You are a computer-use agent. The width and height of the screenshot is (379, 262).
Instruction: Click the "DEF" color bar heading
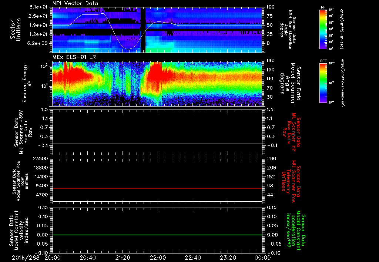pyautogui.click(x=323, y=61)
